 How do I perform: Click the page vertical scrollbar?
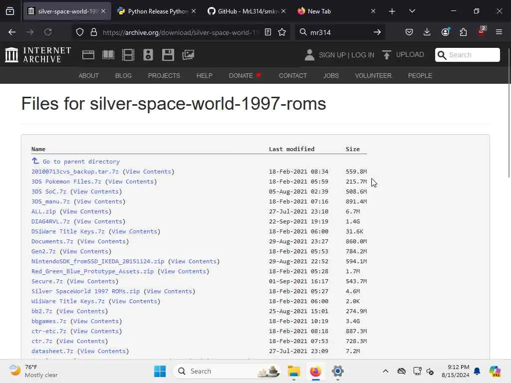click(x=509, y=113)
